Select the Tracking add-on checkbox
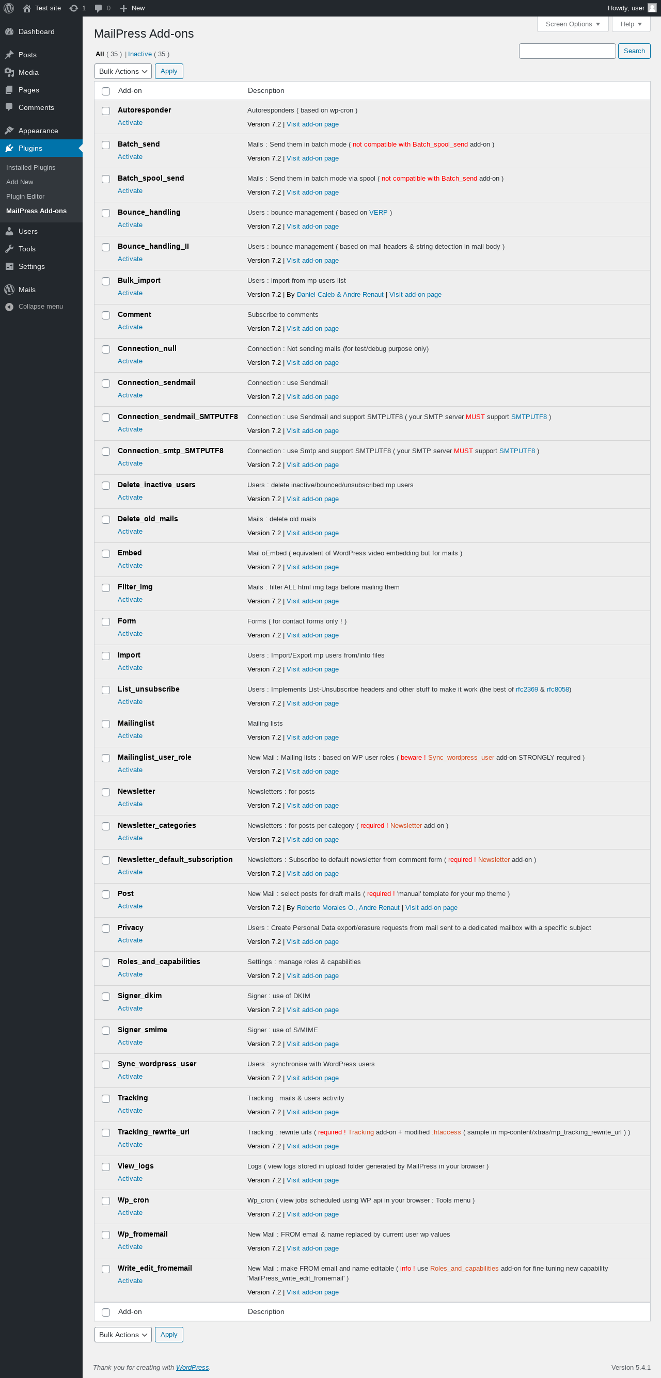 pos(106,1099)
